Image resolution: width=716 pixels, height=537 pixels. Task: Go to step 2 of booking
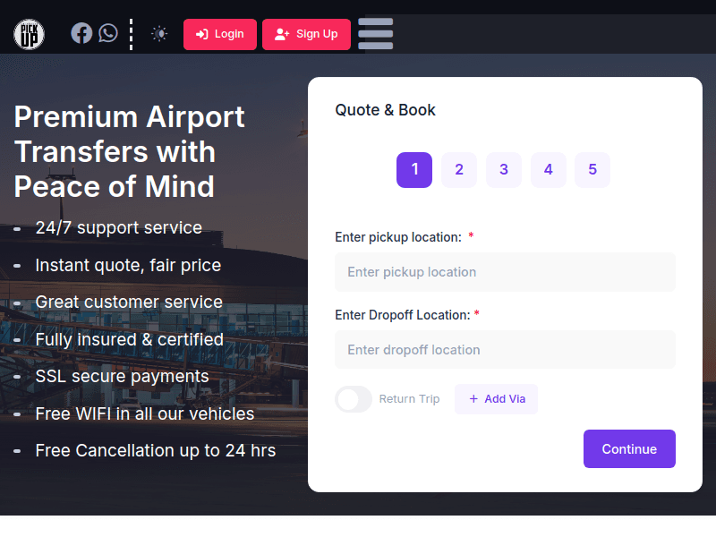(x=459, y=170)
